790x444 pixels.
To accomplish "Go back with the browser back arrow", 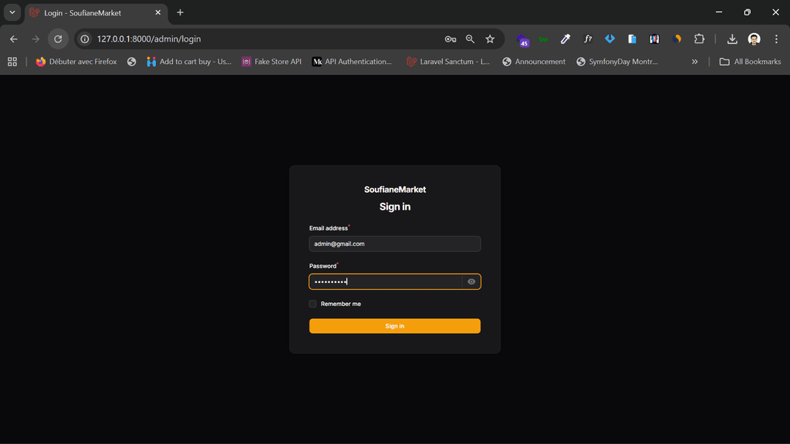I will coord(14,39).
